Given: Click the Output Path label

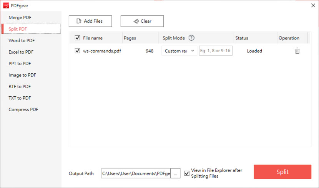Looking at the screenshot, I should click(x=81, y=173).
